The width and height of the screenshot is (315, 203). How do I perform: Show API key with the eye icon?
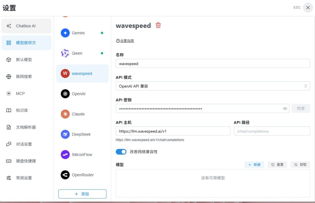(285, 109)
